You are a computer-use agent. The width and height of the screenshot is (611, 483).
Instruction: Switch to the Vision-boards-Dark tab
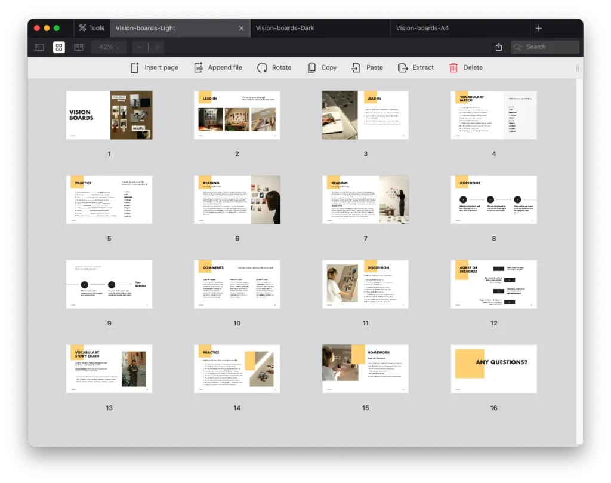tap(285, 28)
